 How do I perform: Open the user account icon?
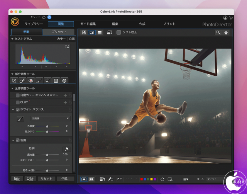pyautogui.click(x=225, y=18)
